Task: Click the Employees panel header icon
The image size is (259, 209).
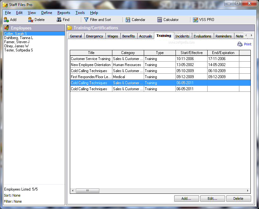Action: pyautogui.click(x=7, y=28)
